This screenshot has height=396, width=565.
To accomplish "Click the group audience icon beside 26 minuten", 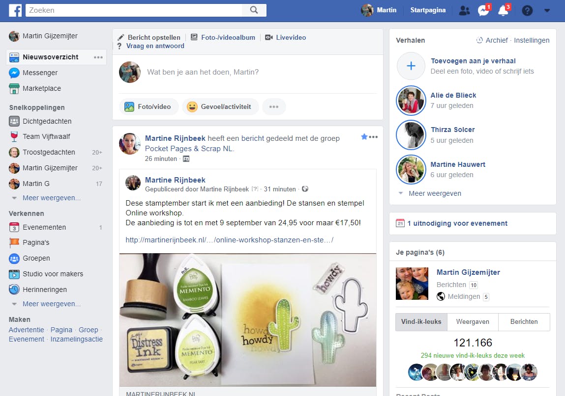I will (186, 158).
